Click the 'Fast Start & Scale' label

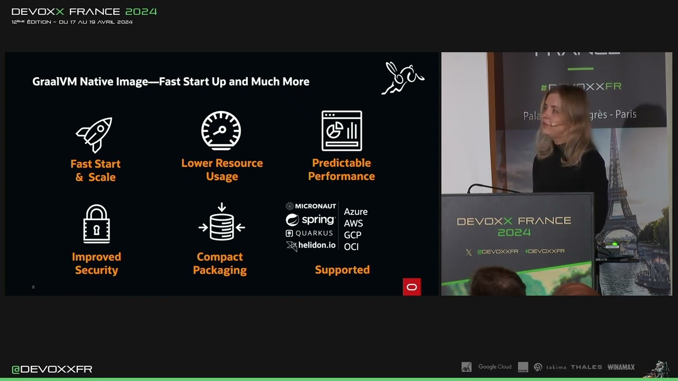coord(95,170)
